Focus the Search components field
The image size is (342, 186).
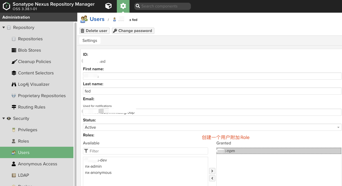coord(163,6)
